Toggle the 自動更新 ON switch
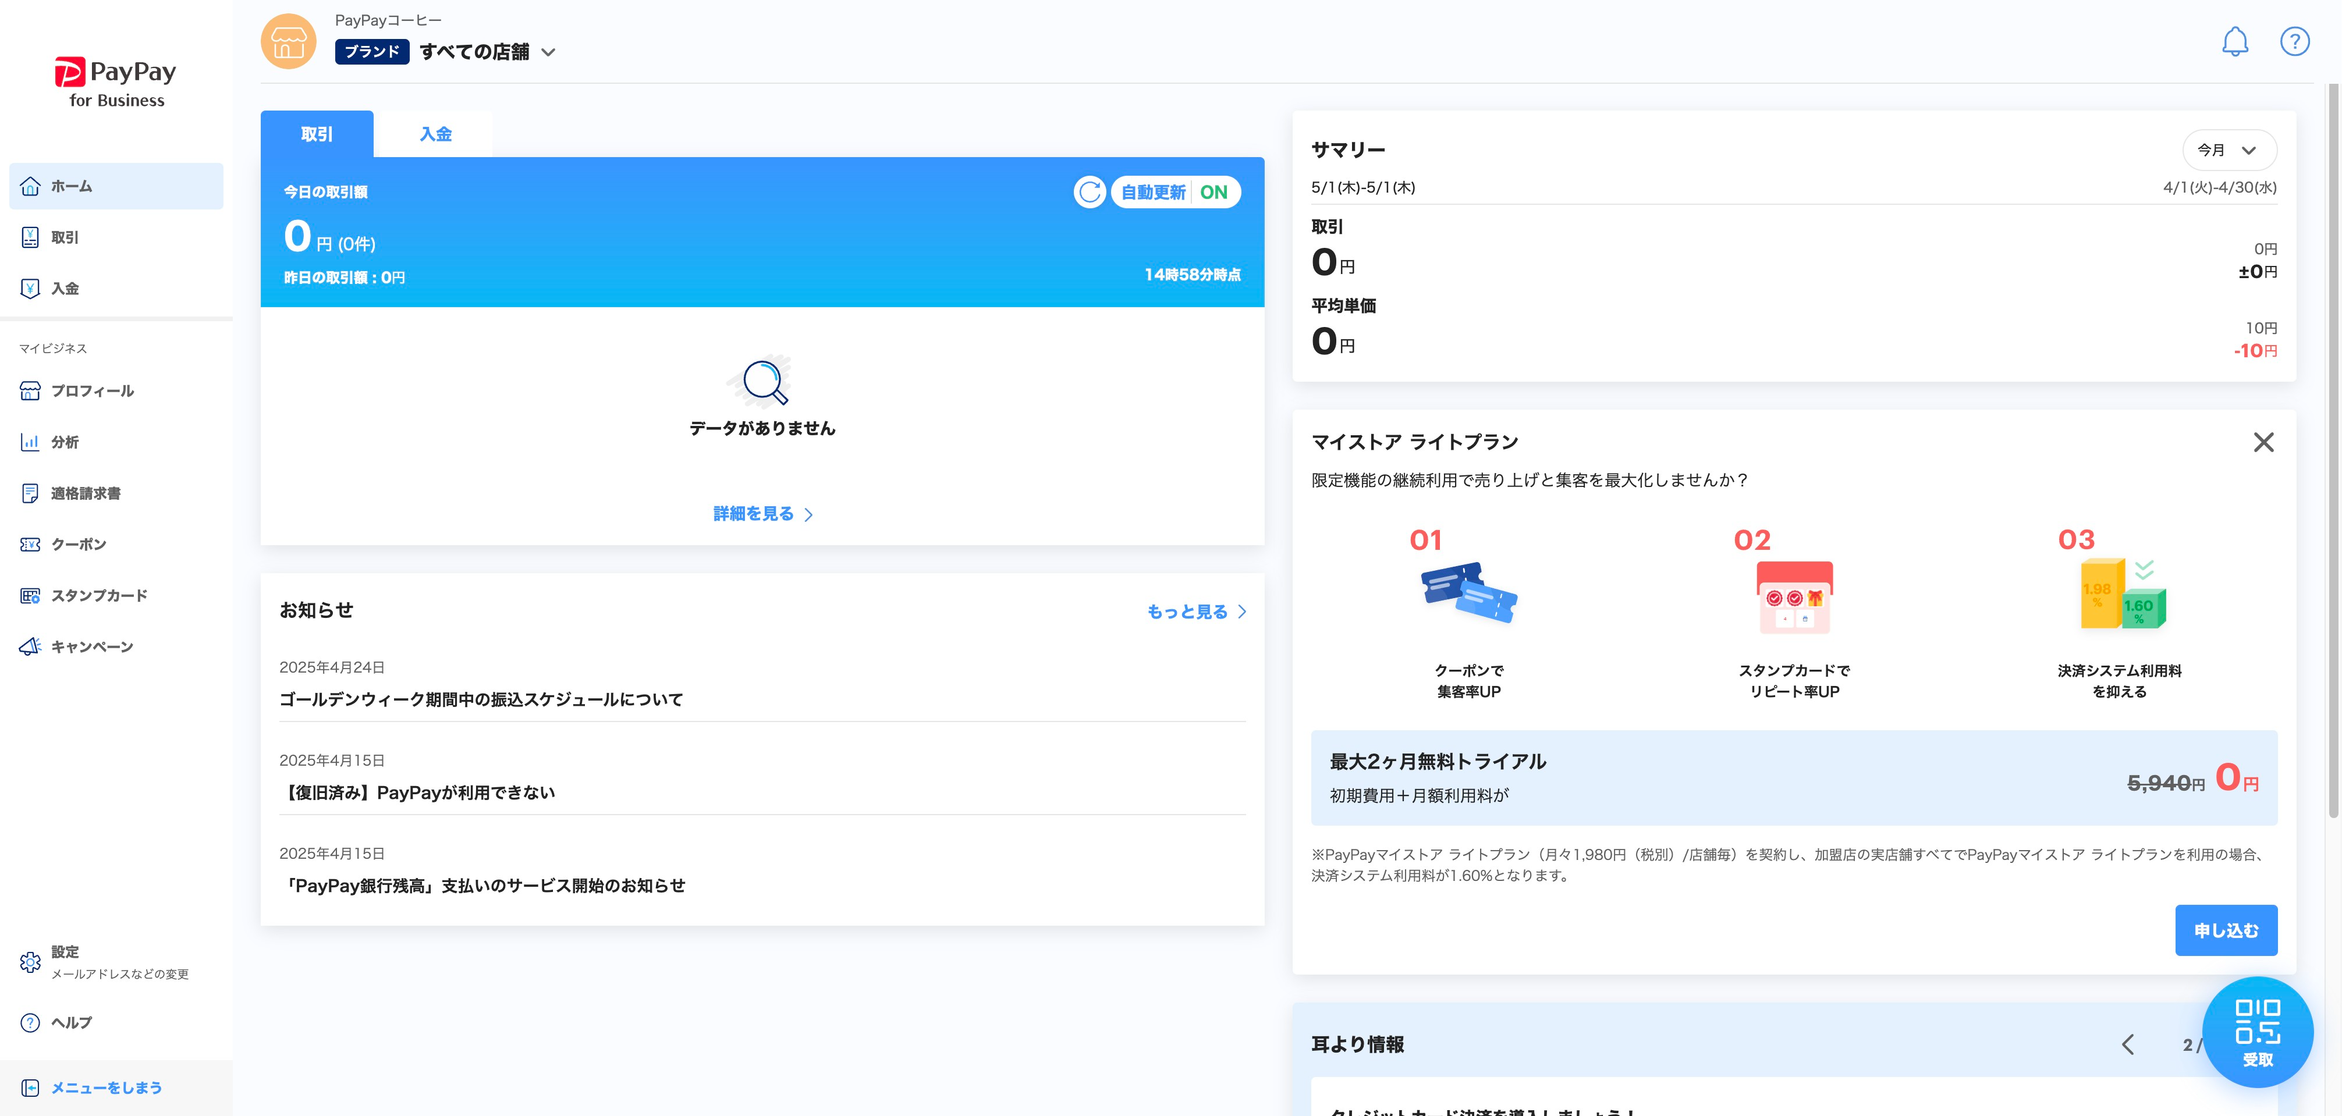This screenshot has height=1116, width=2342. point(1176,192)
